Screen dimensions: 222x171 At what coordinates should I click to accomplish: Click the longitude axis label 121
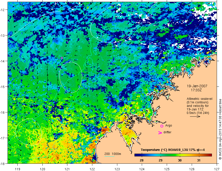[x=67, y=169]
